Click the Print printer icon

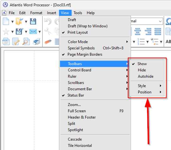[37, 42]
